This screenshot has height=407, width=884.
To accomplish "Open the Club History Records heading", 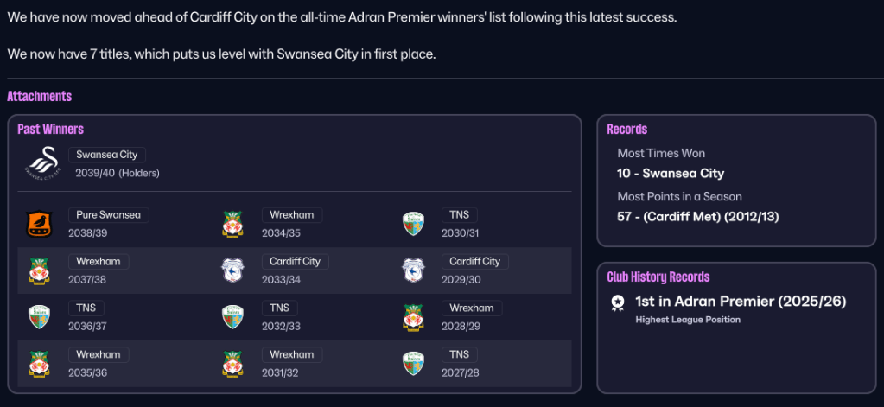I will tap(658, 277).
